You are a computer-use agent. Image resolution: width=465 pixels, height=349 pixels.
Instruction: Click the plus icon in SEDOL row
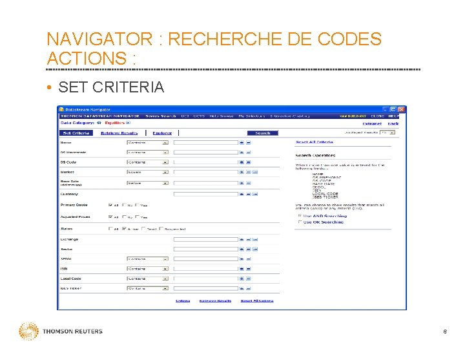[242, 259]
